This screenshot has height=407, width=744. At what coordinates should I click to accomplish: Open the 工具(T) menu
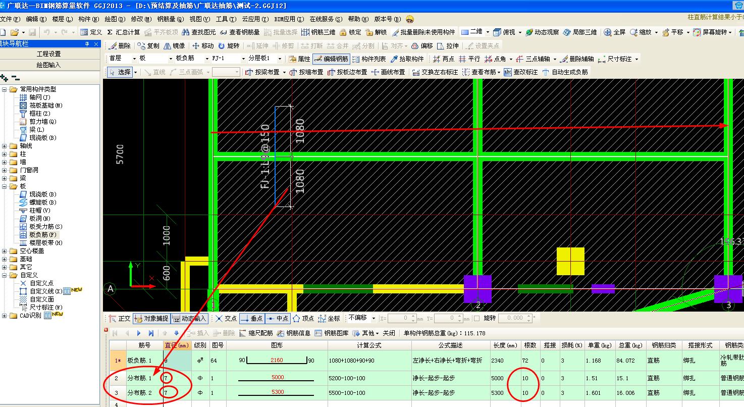pos(226,19)
